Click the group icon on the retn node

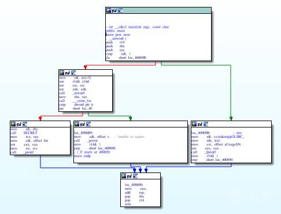(135, 176)
